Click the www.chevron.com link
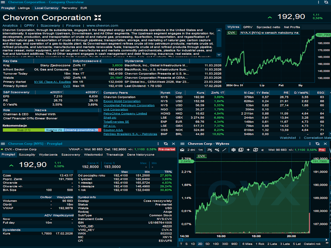 point(102,26)
